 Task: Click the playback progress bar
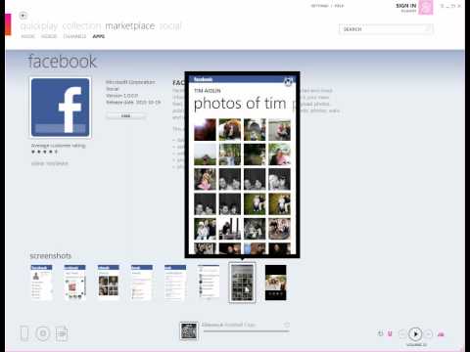tap(247, 331)
